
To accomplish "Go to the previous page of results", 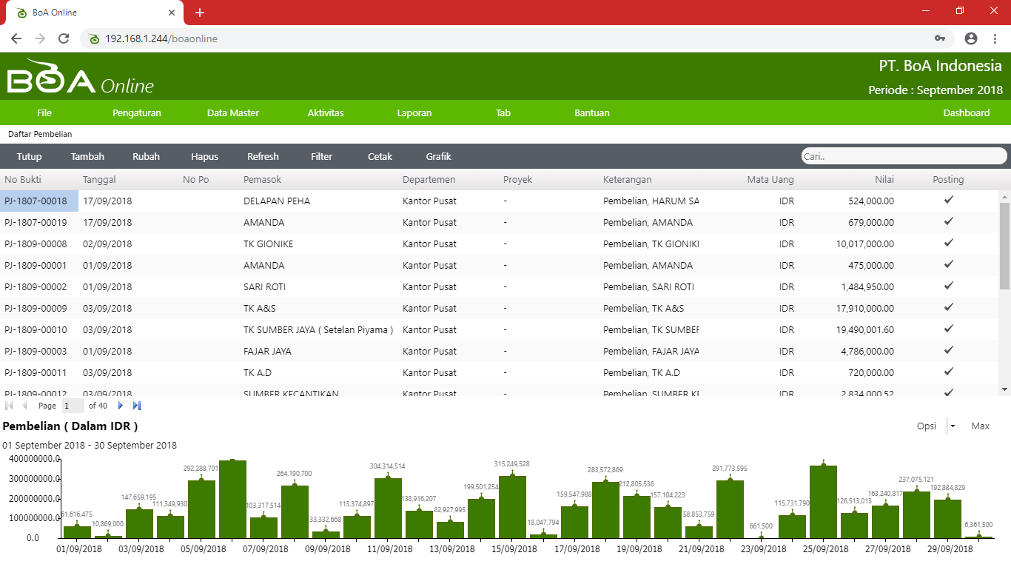I will [x=24, y=406].
